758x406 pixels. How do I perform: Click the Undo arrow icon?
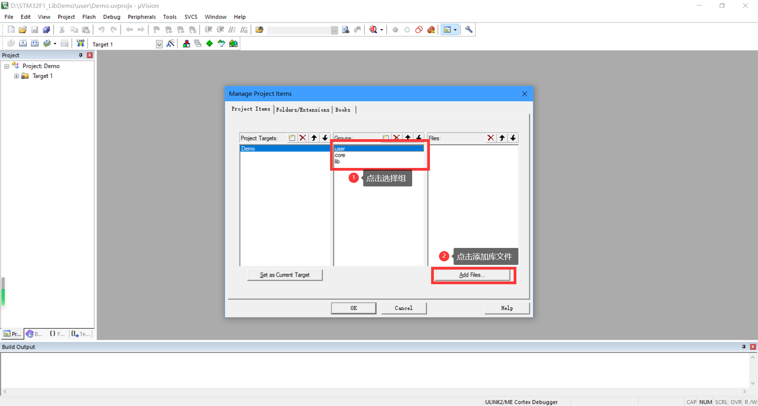coord(101,30)
